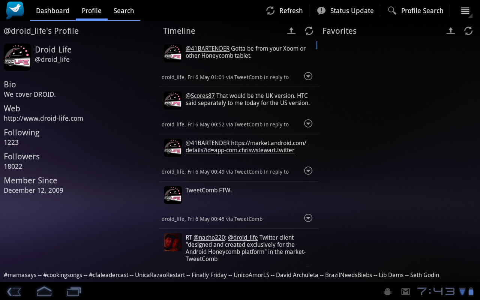
Task: Open @41BARTENDER mention in Xoom tweet
Action: (x=208, y=48)
